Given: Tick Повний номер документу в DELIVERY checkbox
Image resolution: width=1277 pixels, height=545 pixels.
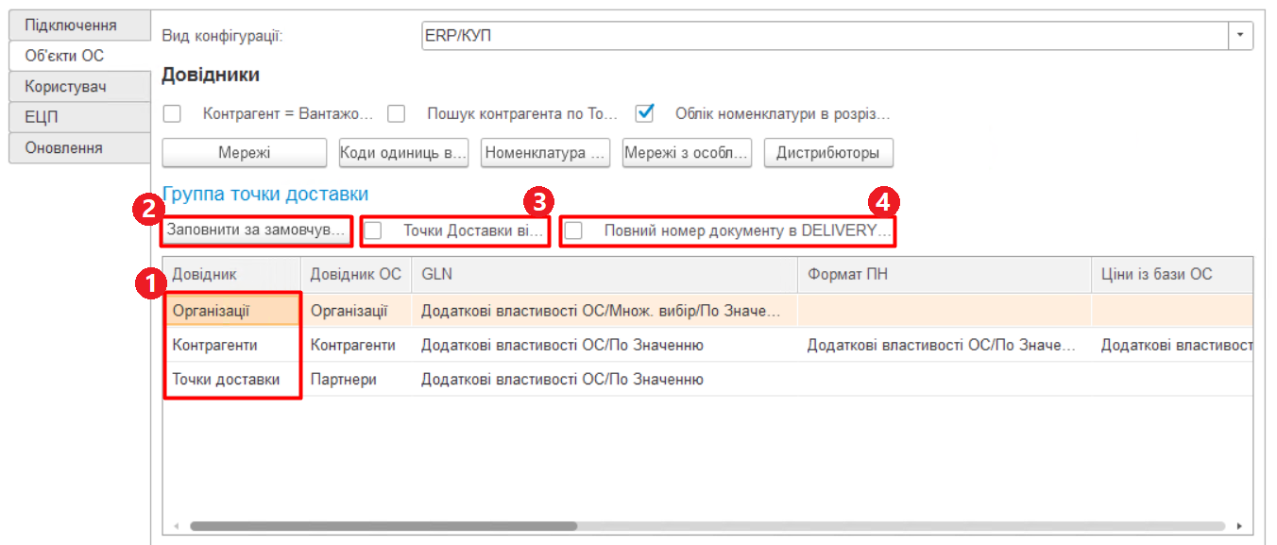Looking at the screenshot, I should point(573,230).
